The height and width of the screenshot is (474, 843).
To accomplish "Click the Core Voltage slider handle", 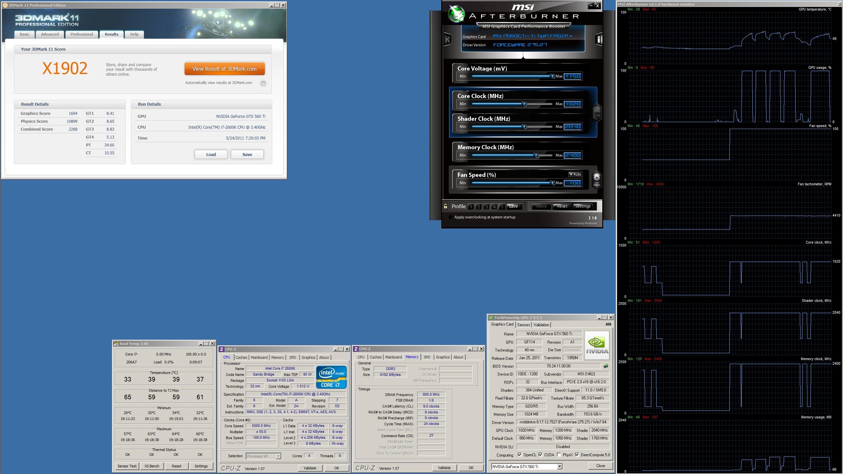I will [x=553, y=76].
